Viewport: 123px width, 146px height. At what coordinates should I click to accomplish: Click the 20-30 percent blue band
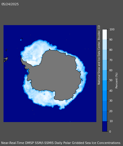tap(105, 106)
